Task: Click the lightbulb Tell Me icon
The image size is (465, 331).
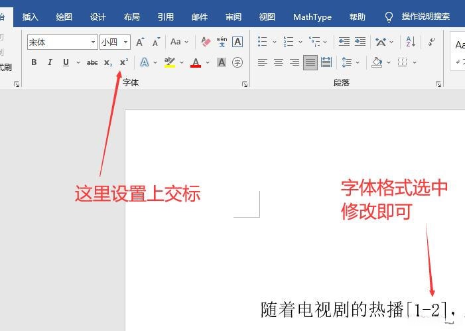Action: [389, 17]
